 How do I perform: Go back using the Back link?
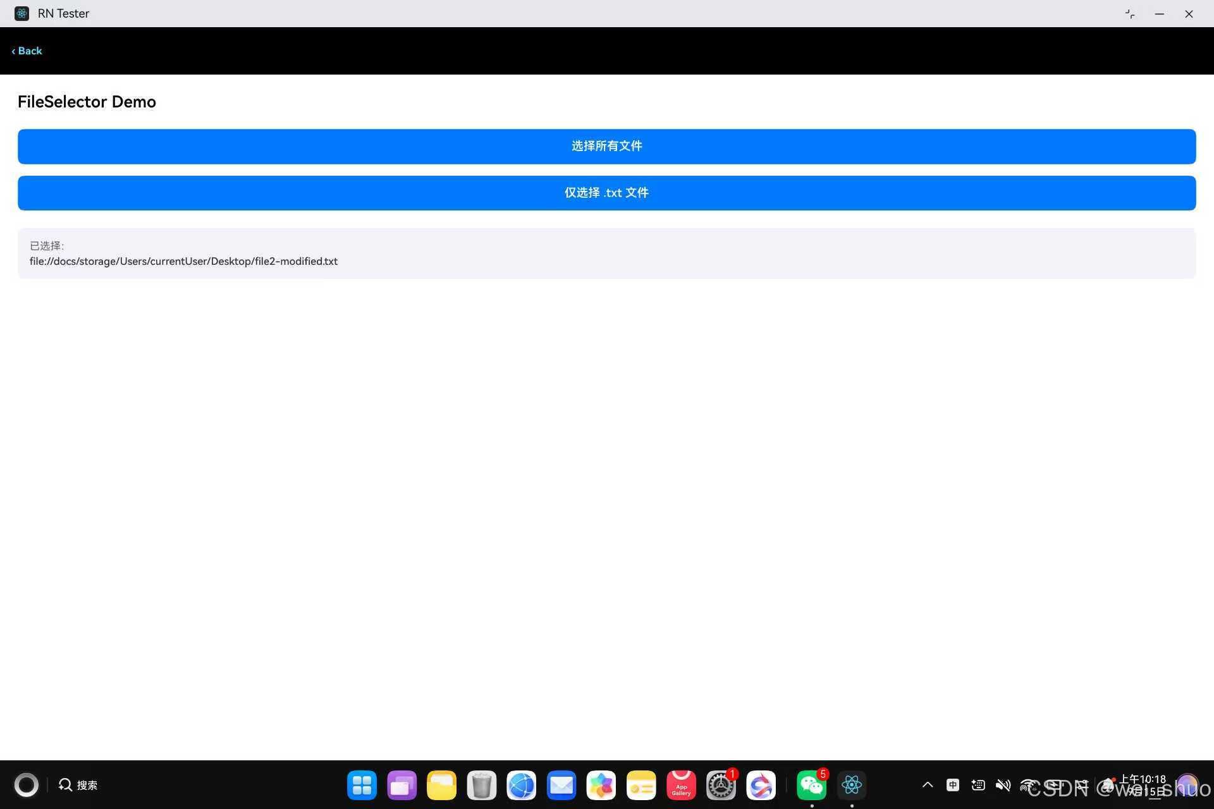(x=27, y=51)
